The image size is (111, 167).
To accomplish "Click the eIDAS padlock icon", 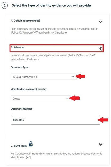I will (31, 144).
